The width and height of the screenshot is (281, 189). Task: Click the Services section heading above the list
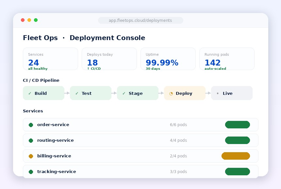33,111
